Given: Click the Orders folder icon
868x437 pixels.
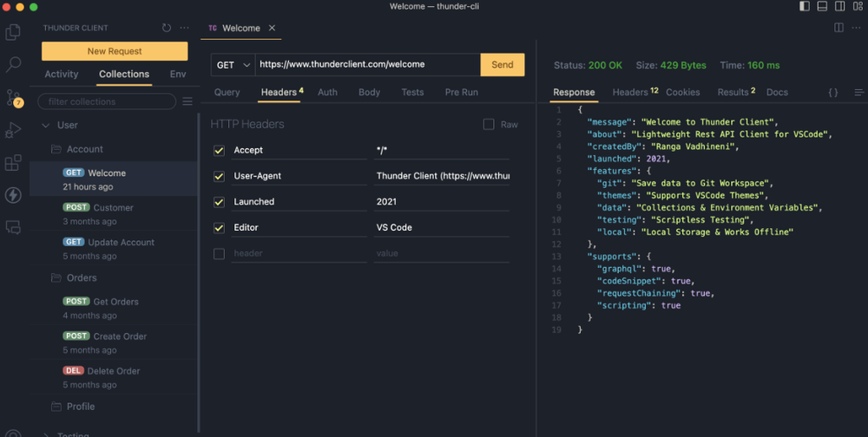Looking at the screenshot, I should point(56,277).
